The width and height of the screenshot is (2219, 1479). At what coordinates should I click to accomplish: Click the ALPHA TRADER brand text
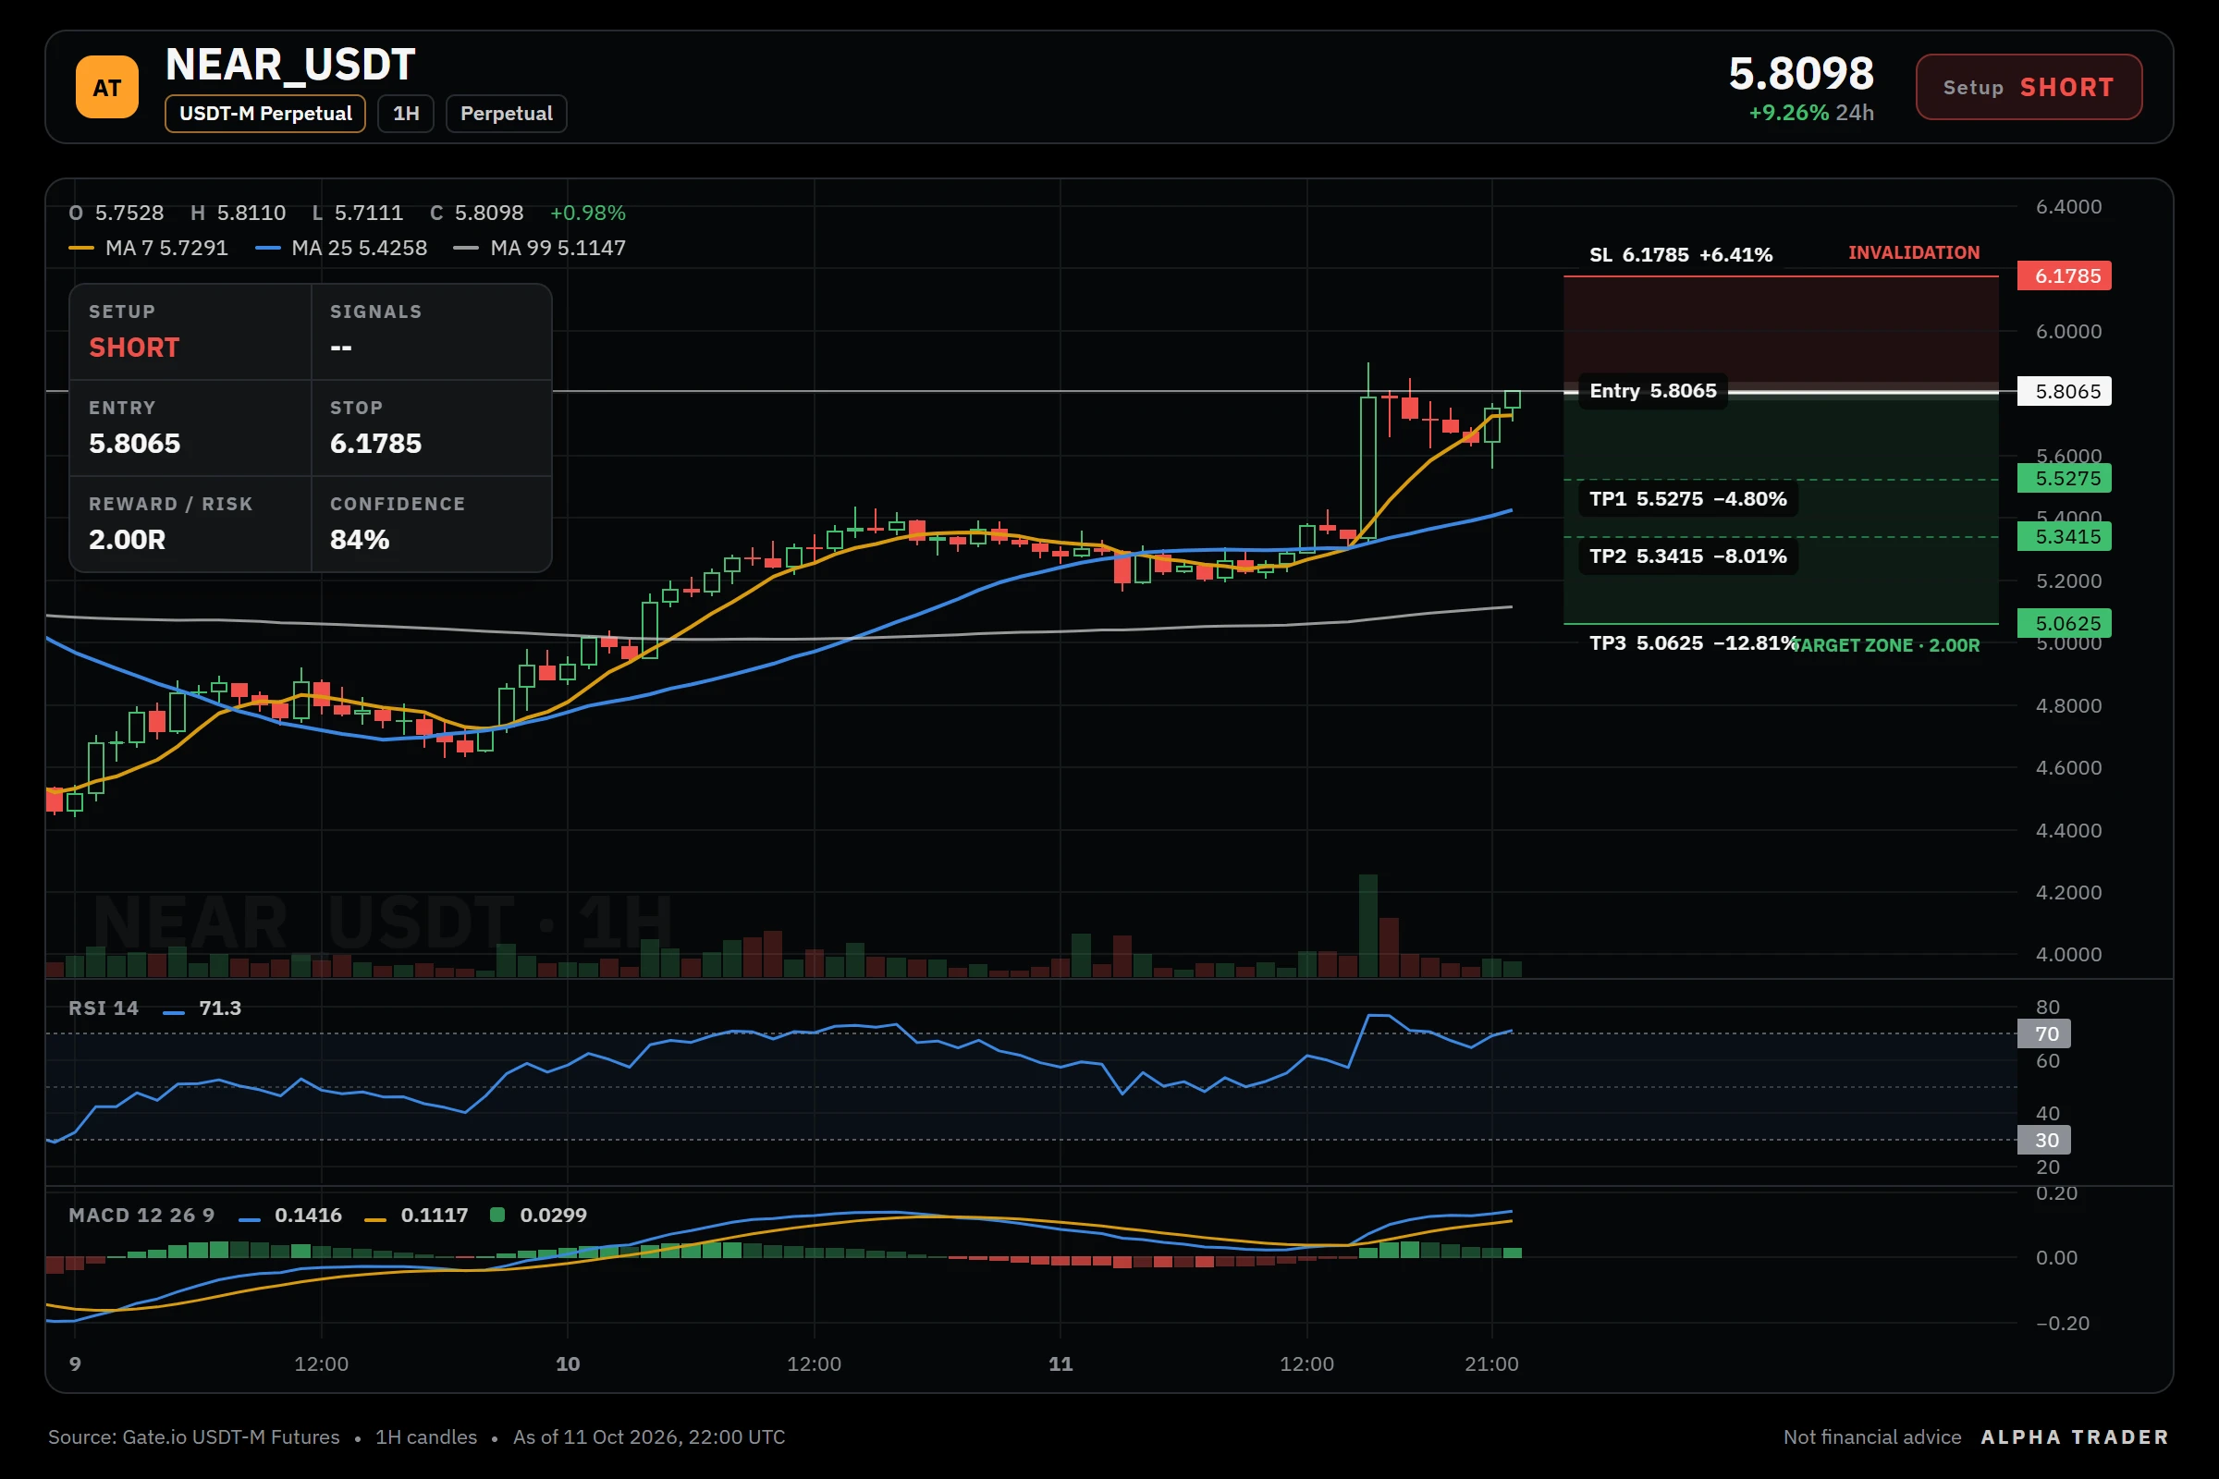point(2075,1437)
